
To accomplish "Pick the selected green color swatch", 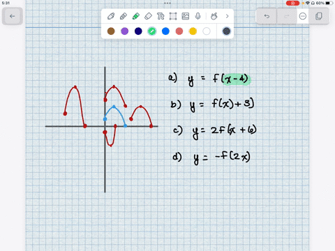I will click(152, 31).
